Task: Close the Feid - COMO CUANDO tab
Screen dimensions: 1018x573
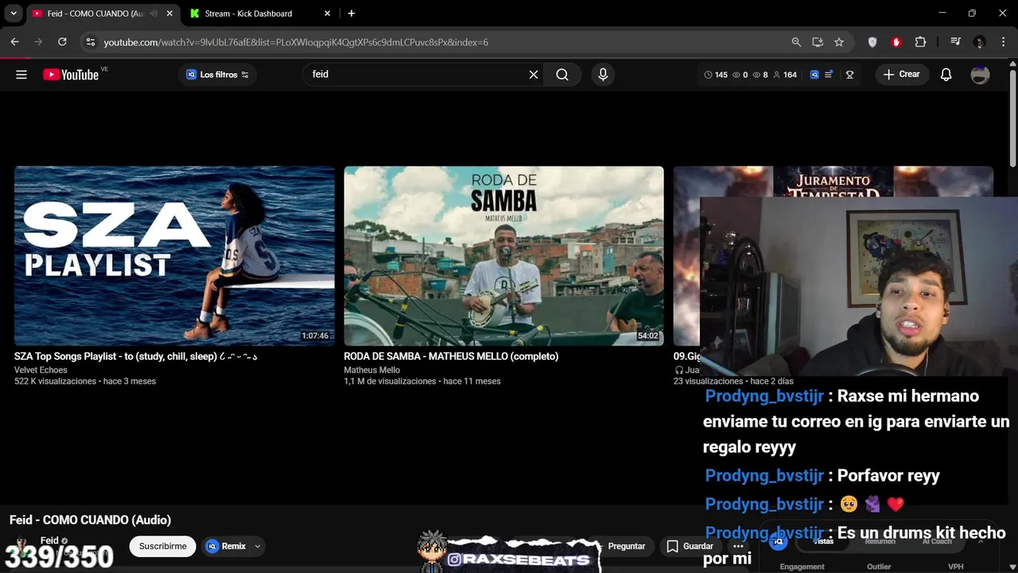Action: tap(169, 14)
